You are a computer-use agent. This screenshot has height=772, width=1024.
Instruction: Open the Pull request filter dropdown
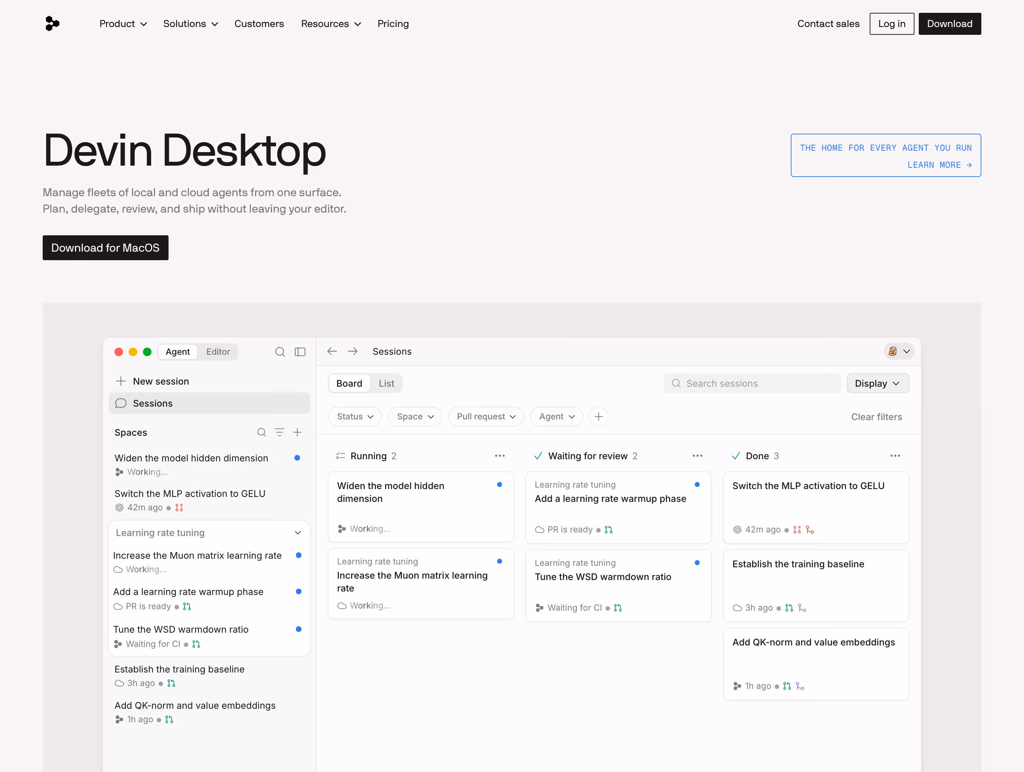(x=486, y=417)
